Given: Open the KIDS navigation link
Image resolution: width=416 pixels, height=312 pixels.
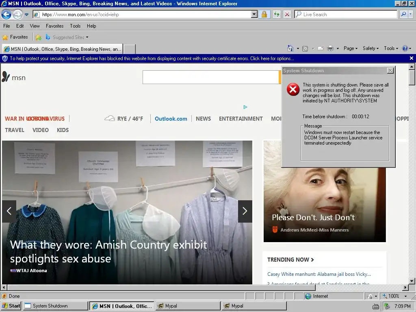Looking at the screenshot, I should (x=63, y=130).
